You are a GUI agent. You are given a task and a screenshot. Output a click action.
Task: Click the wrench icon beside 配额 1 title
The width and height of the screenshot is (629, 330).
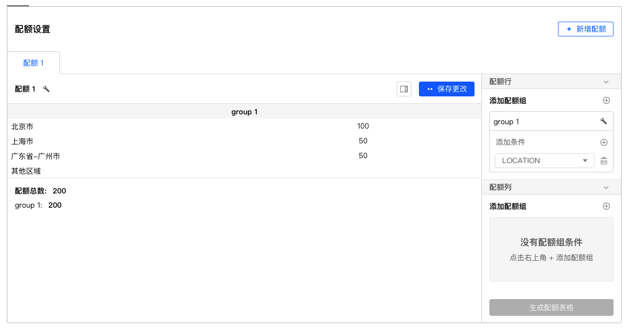[46, 89]
